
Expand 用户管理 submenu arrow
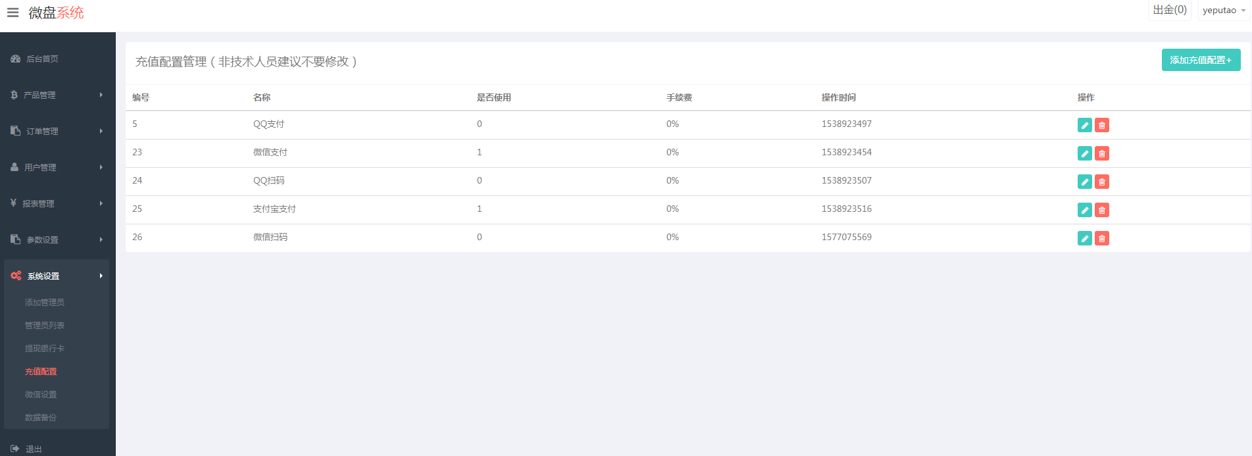pyautogui.click(x=101, y=167)
